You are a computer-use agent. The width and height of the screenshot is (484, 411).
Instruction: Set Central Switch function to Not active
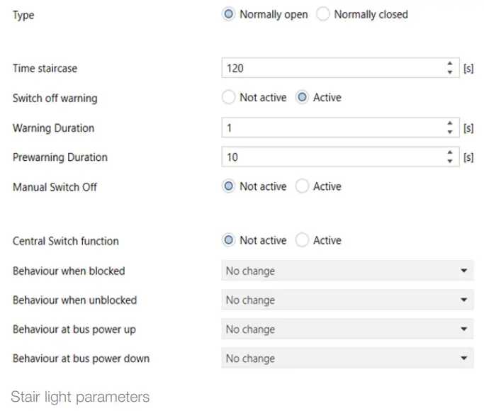(229, 240)
